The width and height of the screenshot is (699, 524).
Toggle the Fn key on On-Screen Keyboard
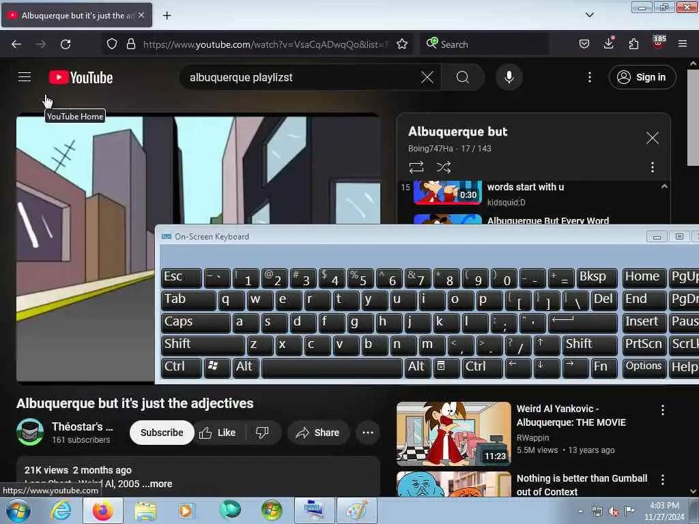[605, 368]
